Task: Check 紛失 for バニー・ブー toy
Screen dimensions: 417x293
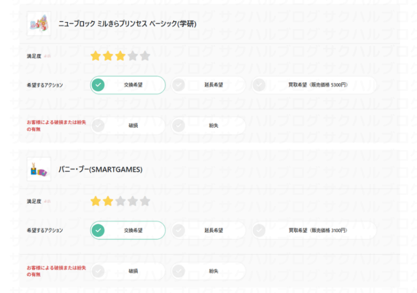Action: (208, 271)
